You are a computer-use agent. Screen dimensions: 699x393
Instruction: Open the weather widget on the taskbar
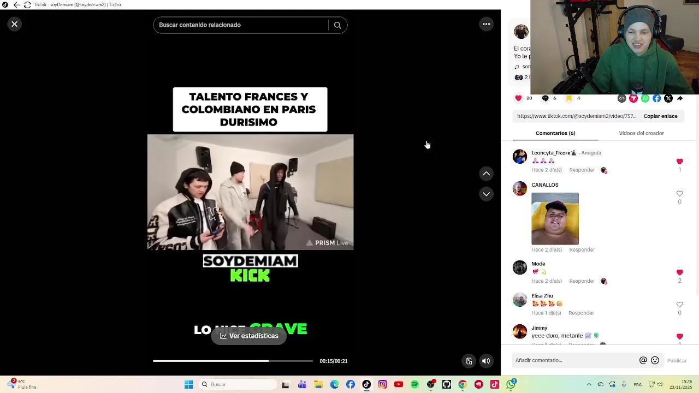[x=21, y=384]
